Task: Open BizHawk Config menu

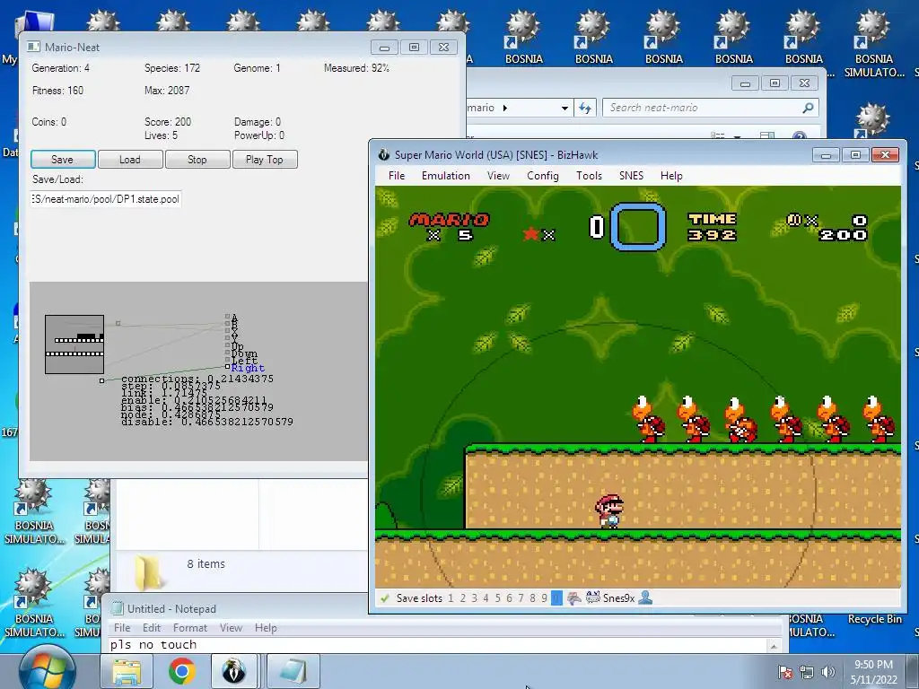Action: pyautogui.click(x=543, y=176)
